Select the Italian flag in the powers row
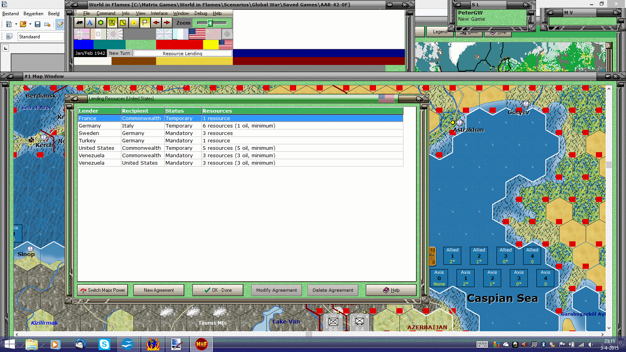 pyautogui.click(x=98, y=34)
